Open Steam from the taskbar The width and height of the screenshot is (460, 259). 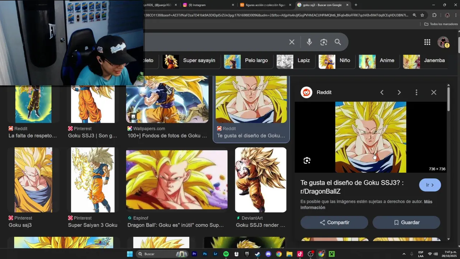258,254
